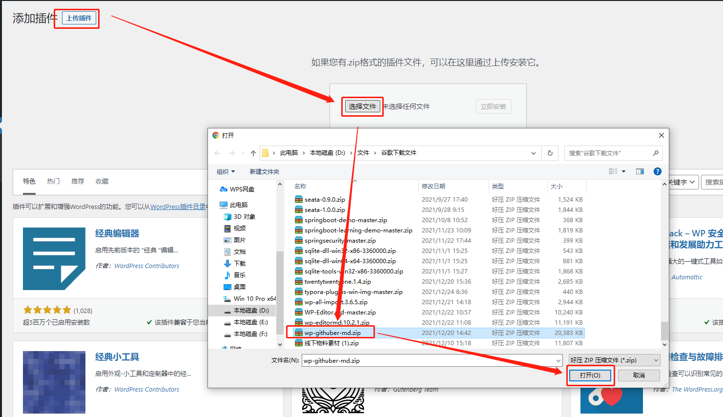Select the WPS网盘 cloud item in the sidebar
The height and width of the screenshot is (417, 723).
tap(237, 189)
